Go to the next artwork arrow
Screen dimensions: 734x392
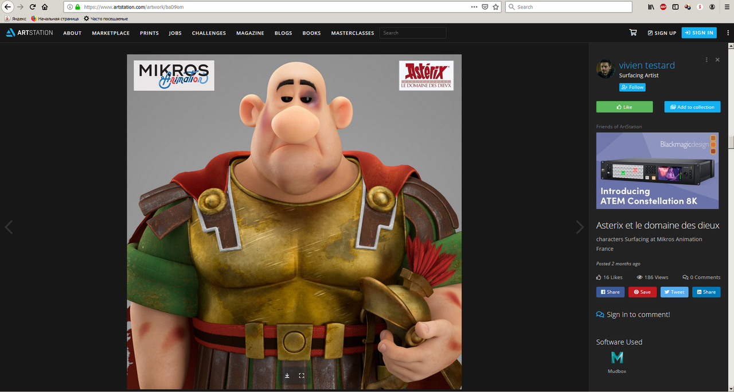click(x=580, y=227)
